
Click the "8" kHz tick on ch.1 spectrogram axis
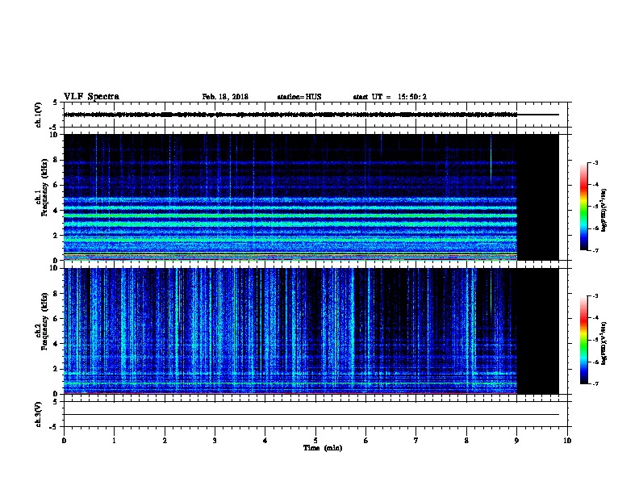point(56,160)
